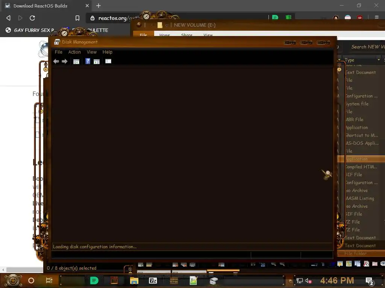This screenshot has height=288, width=385.
Task: Go forward in Disk Management toolbar
Action: click(65, 61)
